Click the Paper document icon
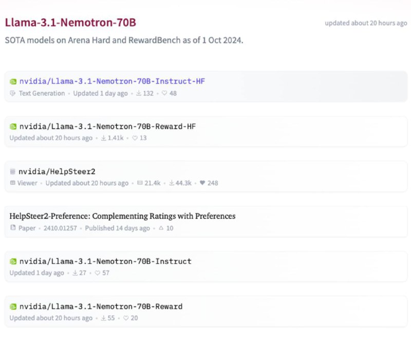 pos(13,227)
